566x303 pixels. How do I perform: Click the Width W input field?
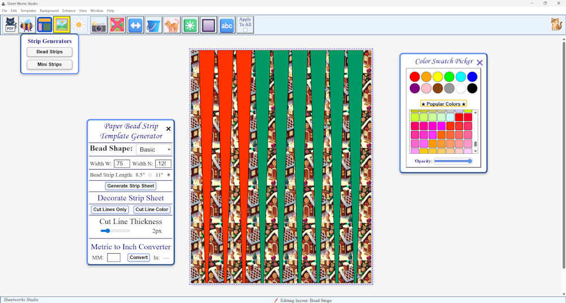122,164
